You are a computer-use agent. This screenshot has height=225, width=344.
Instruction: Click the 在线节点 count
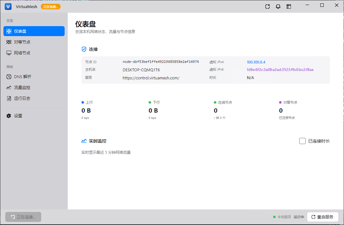[x=216, y=111]
